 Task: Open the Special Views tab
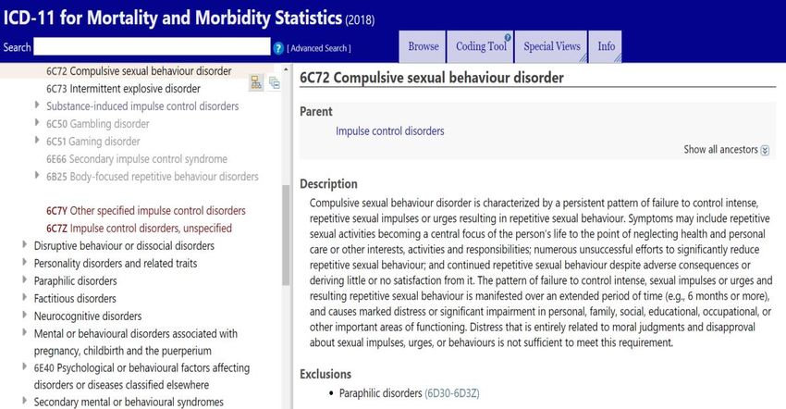click(551, 46)
